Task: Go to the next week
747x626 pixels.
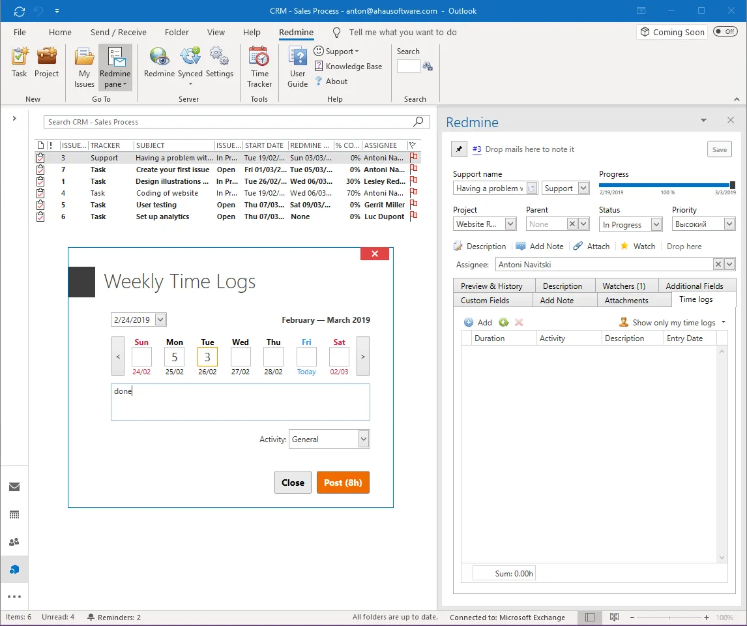Action: pyautogui.click(x=363, y=356)
